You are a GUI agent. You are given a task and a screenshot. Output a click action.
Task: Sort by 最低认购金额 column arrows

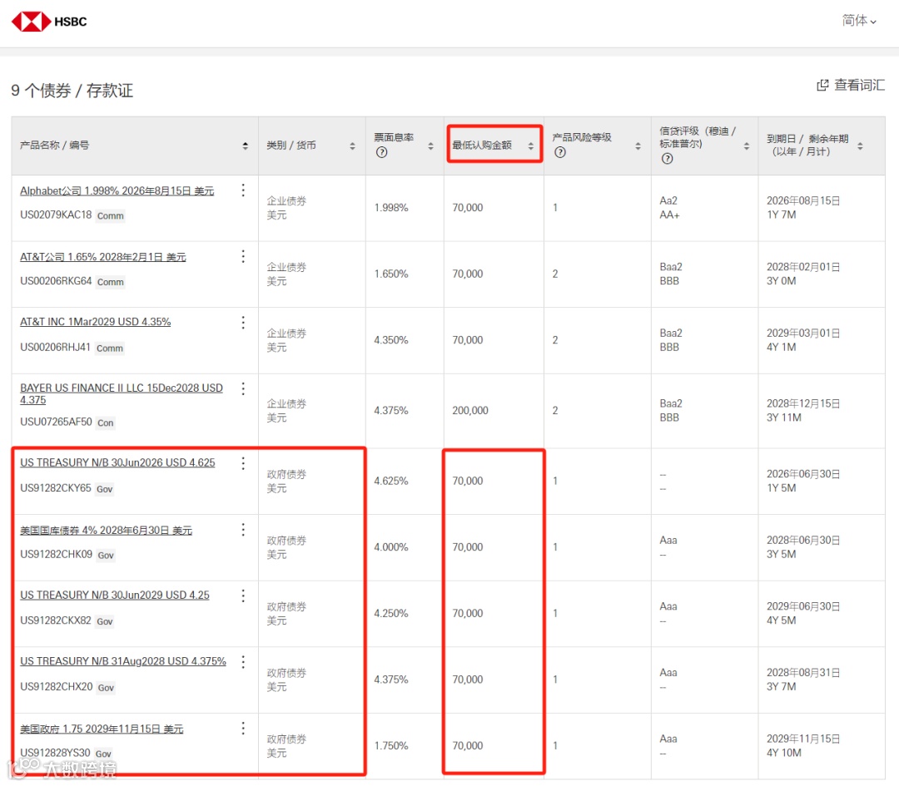point(531,146)
